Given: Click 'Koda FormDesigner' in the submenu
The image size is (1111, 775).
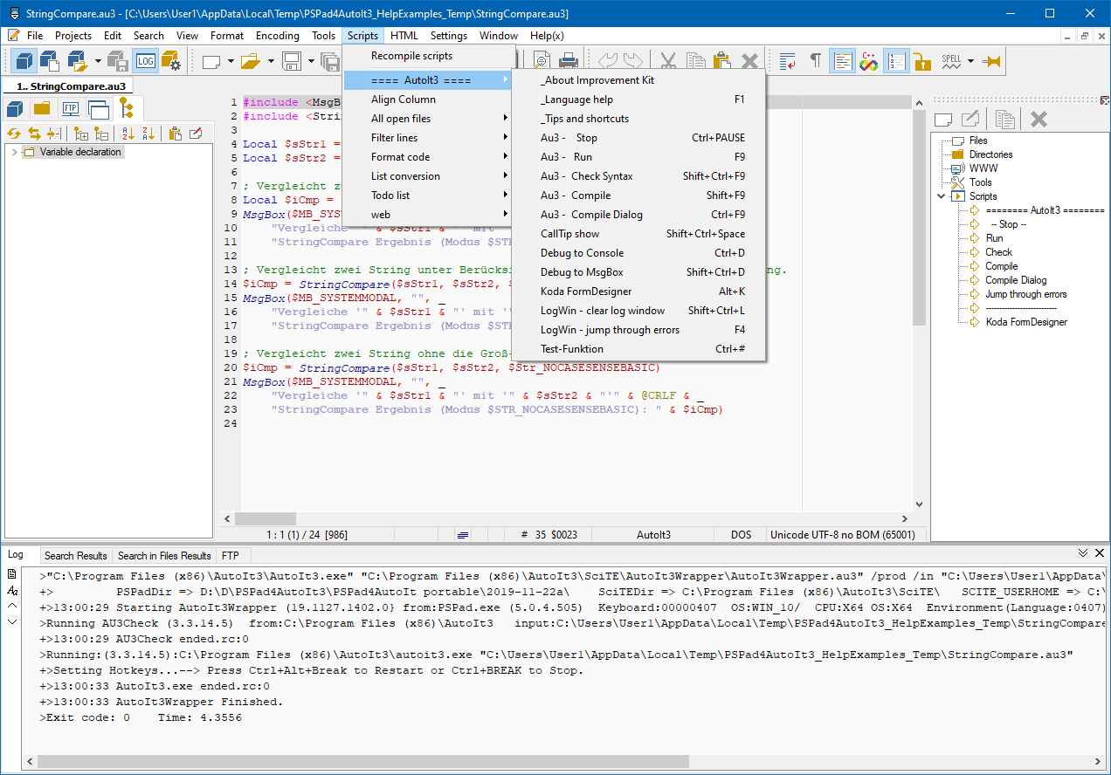Looking at the screenshot, I should click(585, 291).
